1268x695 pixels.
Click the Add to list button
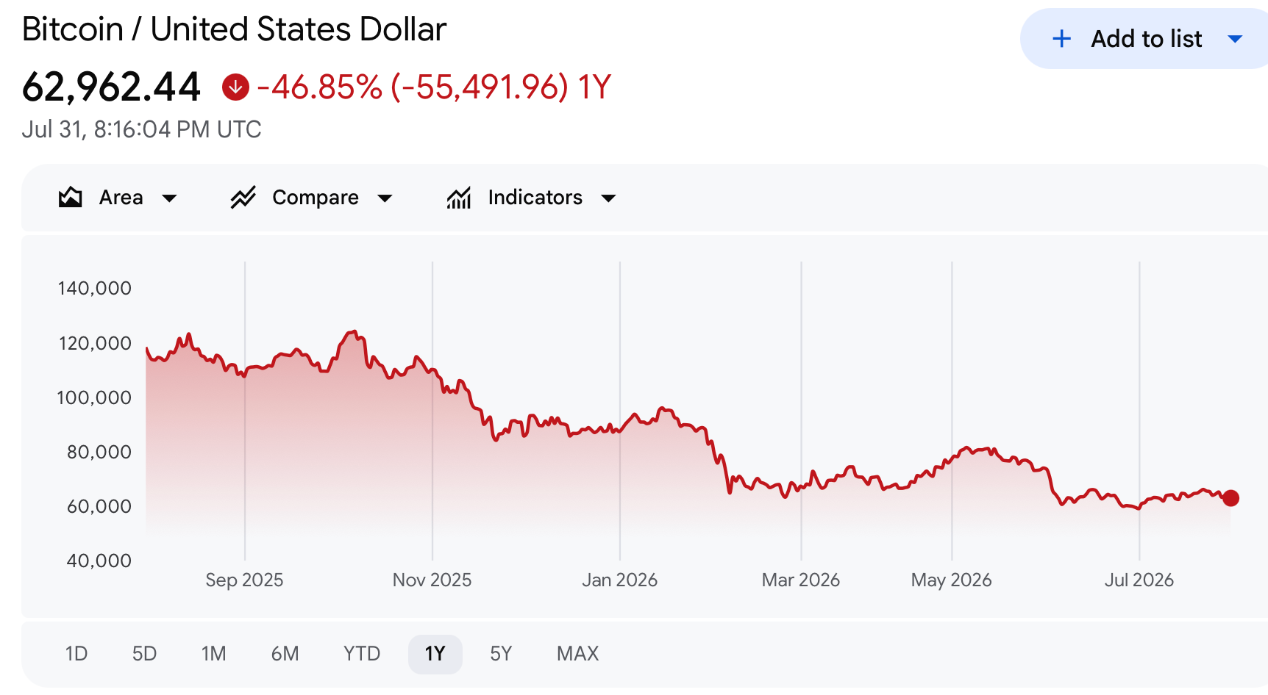pos(1144,39)
